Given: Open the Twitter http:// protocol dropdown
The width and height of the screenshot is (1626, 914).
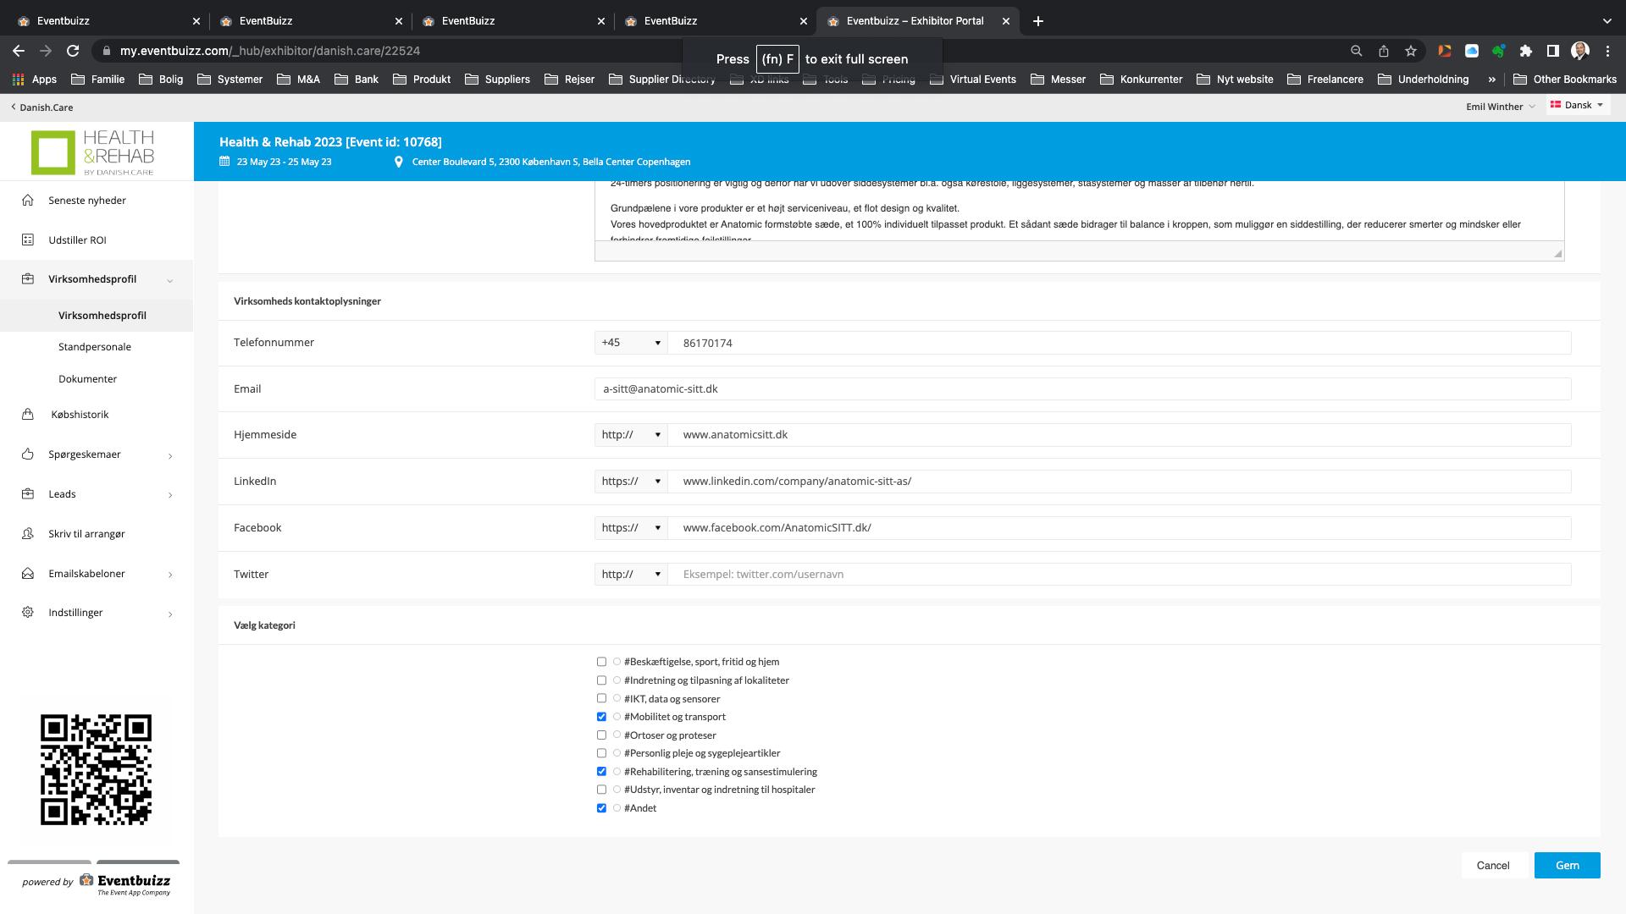Looking at the screenshot, I should (x=631, y=574).
